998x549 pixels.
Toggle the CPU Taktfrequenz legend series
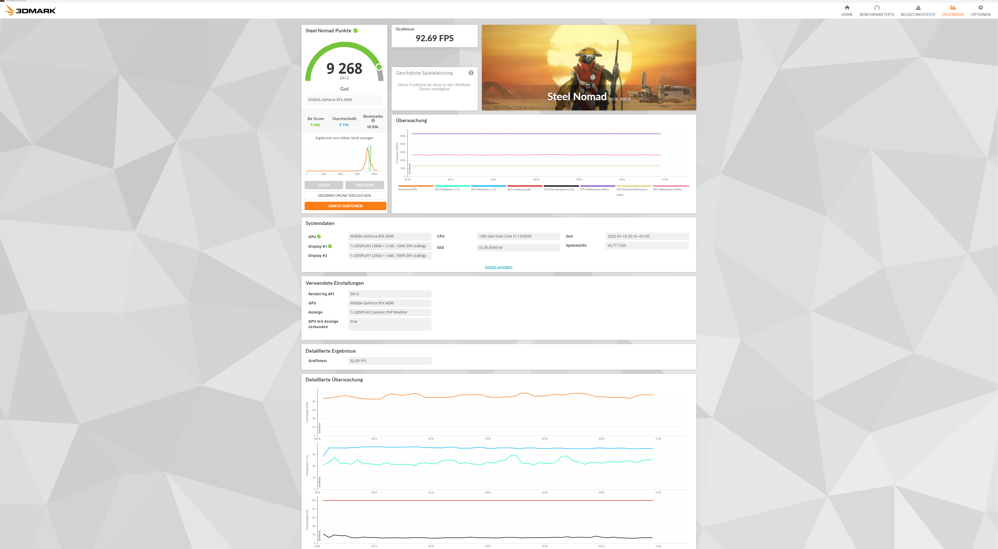pos(594,190)
